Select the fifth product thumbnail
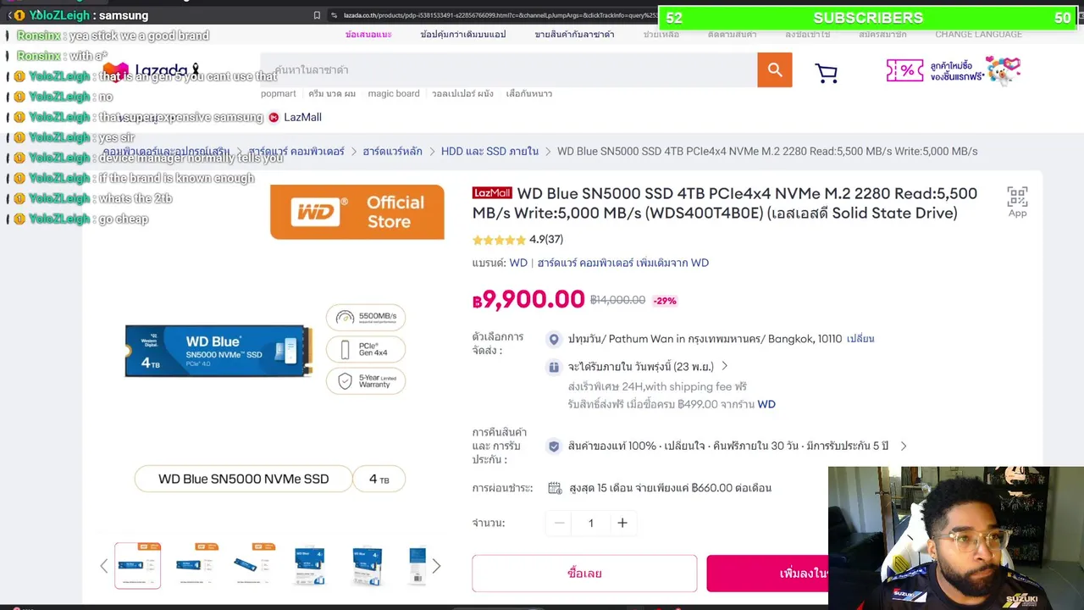Screen dimensions: 1084x610 [367, 565]
